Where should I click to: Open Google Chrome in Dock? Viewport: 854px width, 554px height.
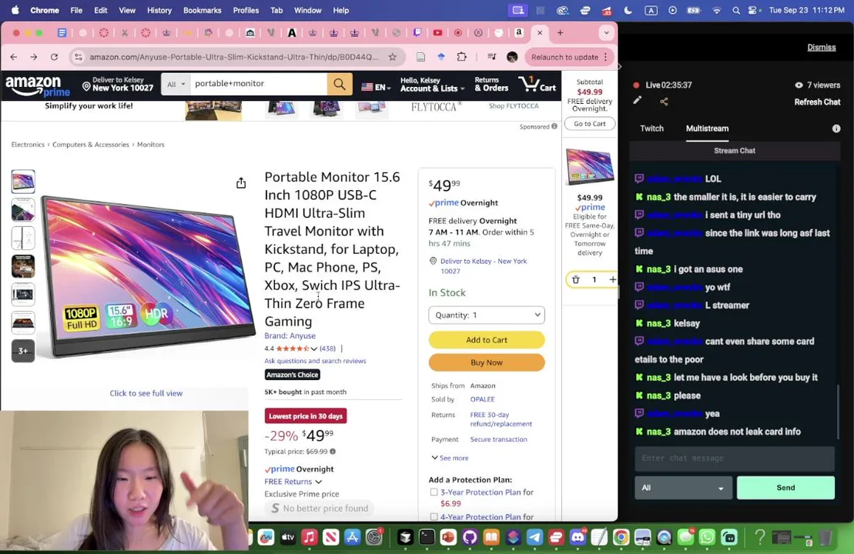621,538
